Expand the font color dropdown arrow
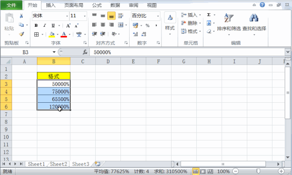The height and width of the screenshot is (175, 292). (x=70, y=35)
